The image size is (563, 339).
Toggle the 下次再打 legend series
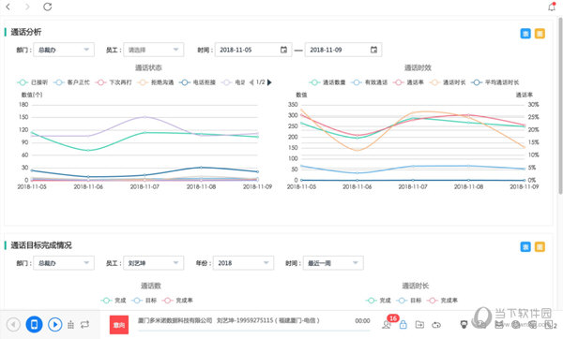[114, 82]
